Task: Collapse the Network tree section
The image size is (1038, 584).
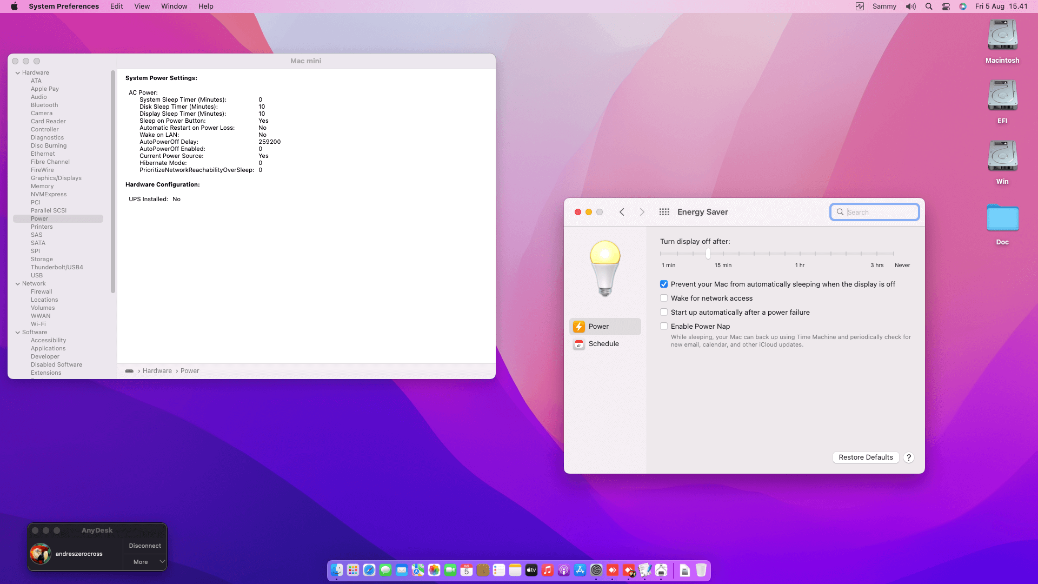Action: point(18,284)
